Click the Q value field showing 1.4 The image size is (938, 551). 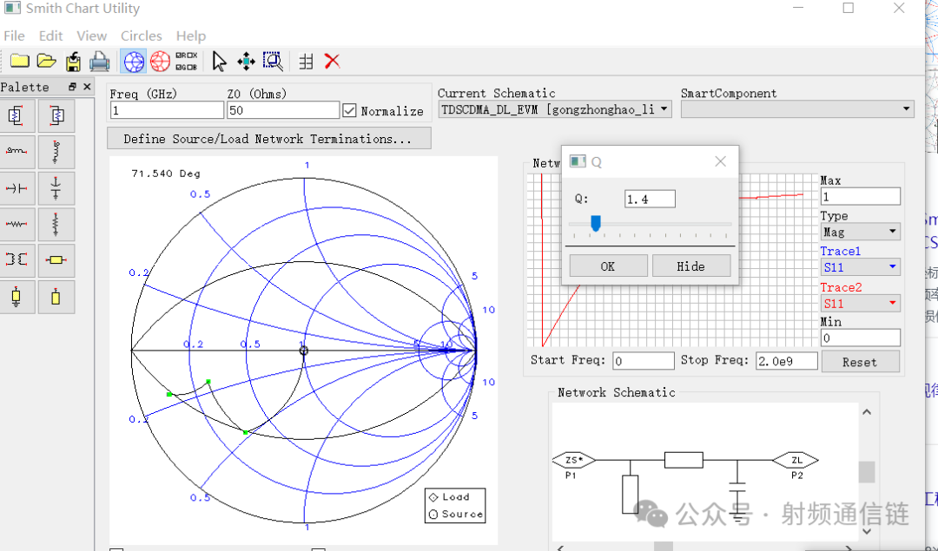650,199
